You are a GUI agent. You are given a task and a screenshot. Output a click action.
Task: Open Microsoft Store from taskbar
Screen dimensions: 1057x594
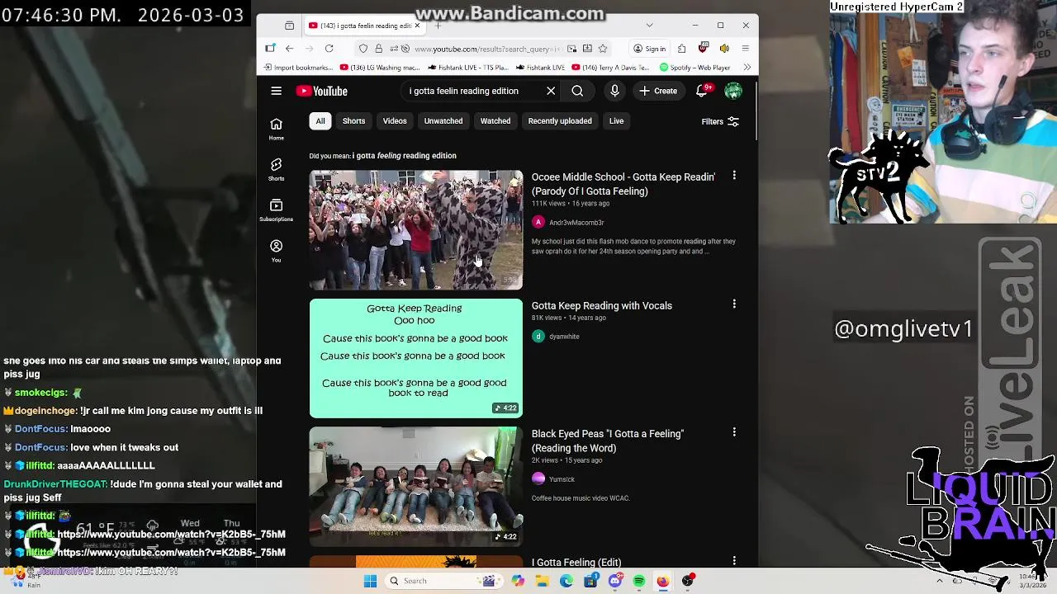590,581
